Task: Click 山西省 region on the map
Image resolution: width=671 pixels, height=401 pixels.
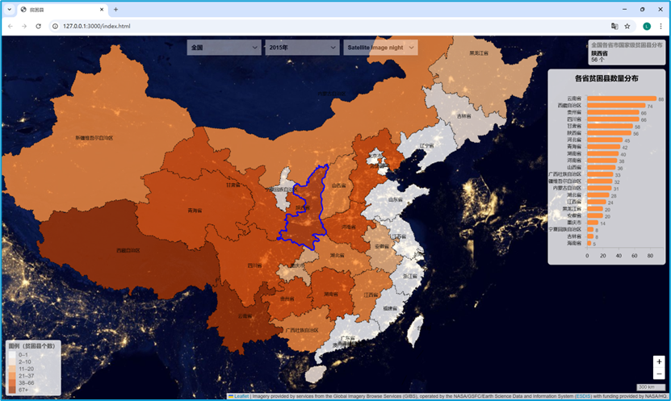Action: pos(338,186)
